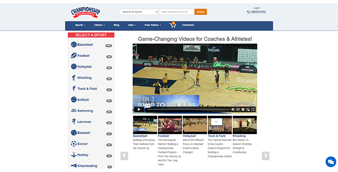The image size is (338, 172).
Task: Mute the video with volume icon
Action: point(233,110)
